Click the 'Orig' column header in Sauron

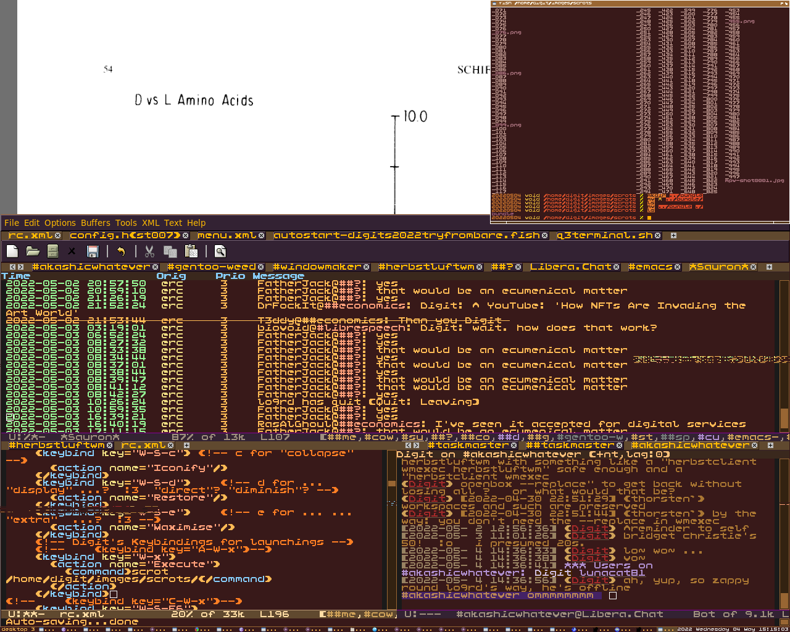172,276
